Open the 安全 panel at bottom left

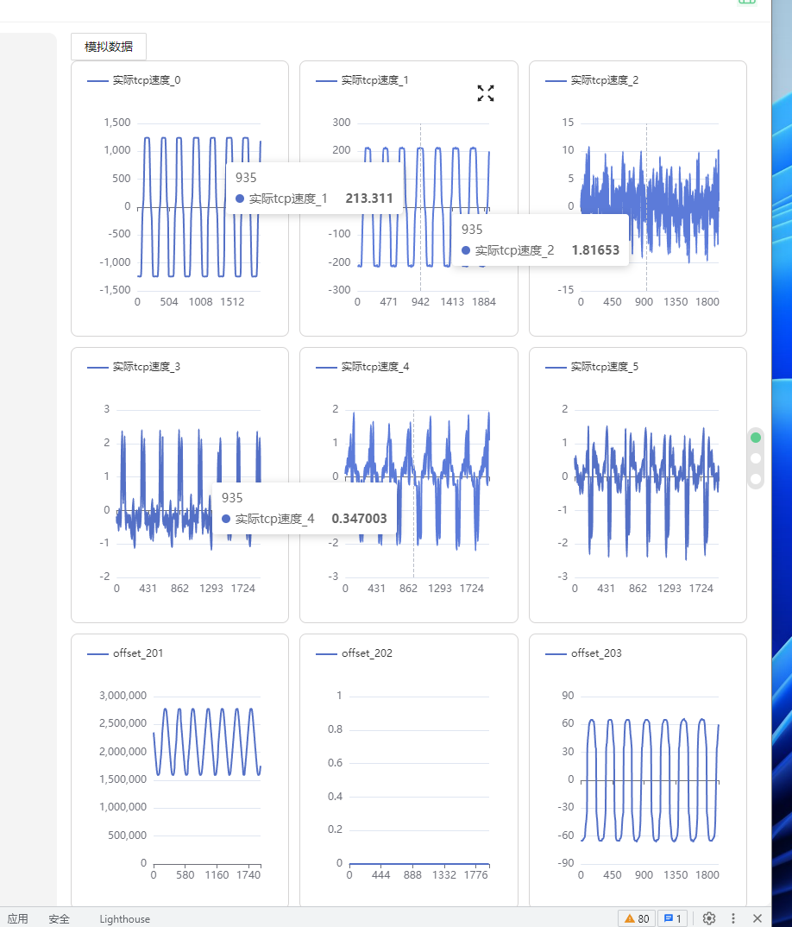59,919
